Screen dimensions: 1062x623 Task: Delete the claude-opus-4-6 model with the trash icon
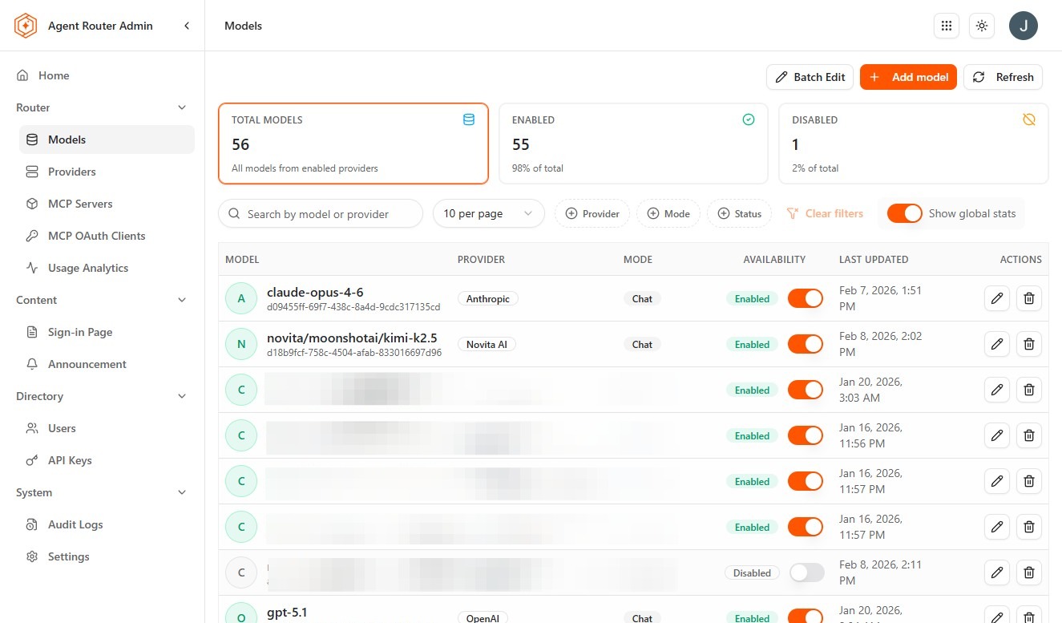[1029, 298]
